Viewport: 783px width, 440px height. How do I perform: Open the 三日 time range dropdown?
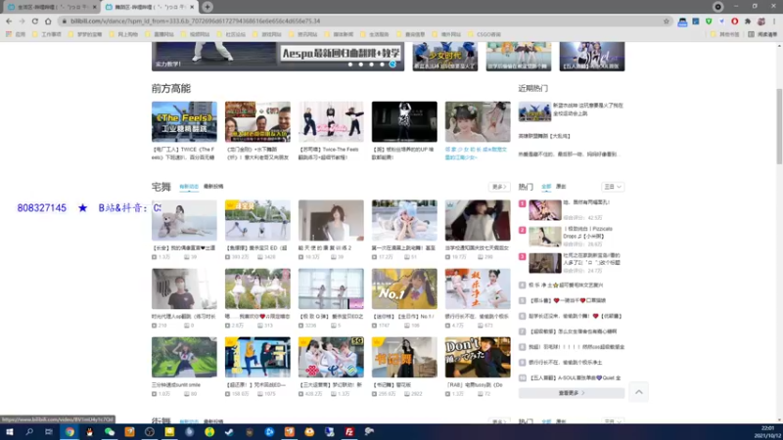pos(613,187)
